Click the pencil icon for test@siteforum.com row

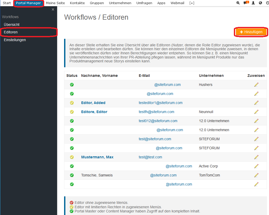(x=256, y=139)
